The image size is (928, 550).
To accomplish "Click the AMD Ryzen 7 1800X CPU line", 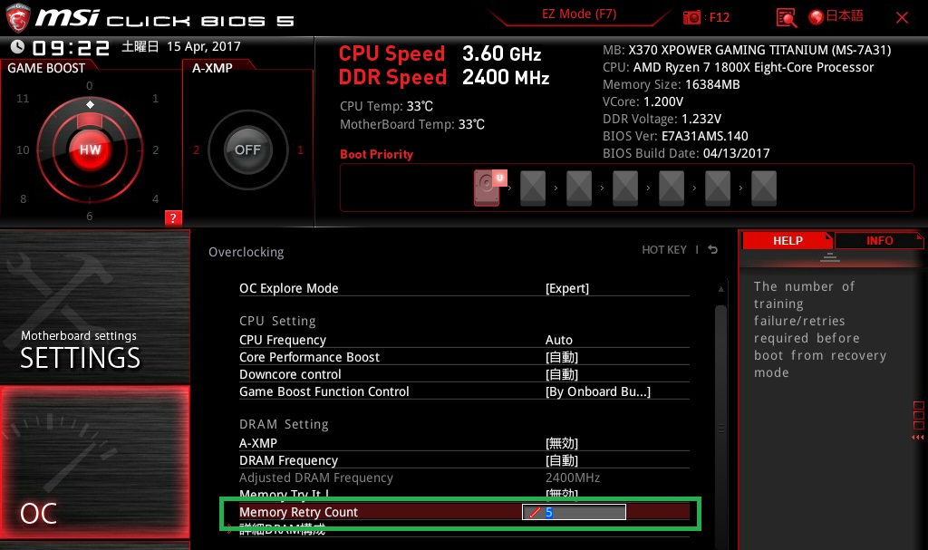I will [x=738, y=67].
